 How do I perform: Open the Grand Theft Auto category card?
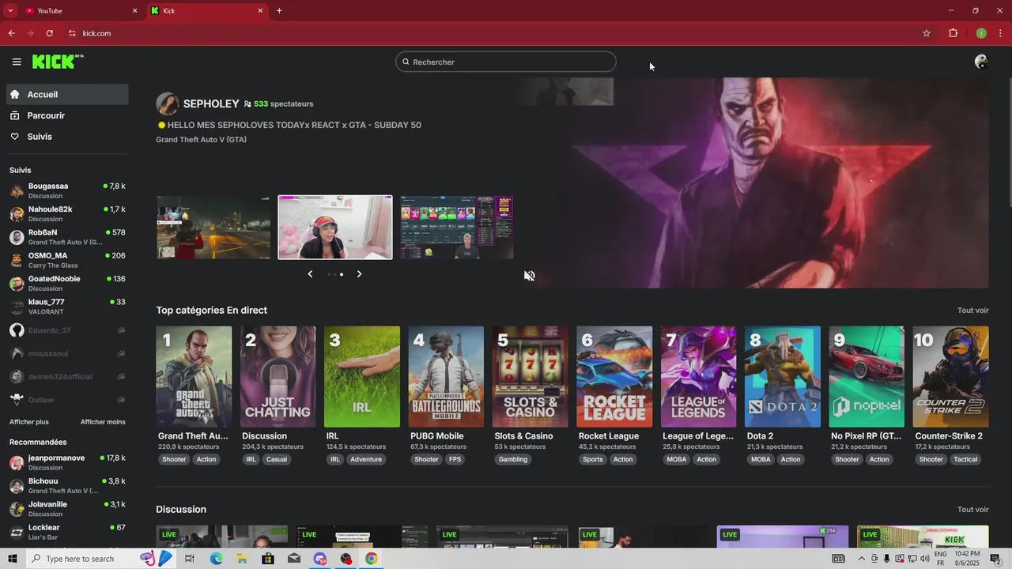(x=194, y=377)
